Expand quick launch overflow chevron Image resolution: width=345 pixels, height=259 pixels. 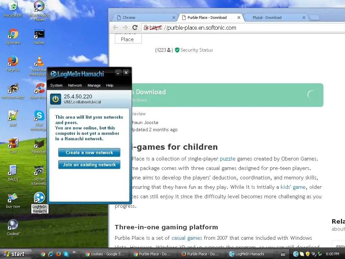coord(74,252)
